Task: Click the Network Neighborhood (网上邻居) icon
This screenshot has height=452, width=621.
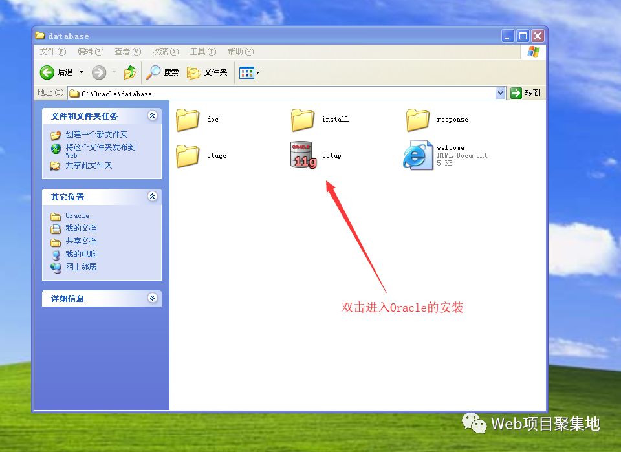Action: pos(56,268)
